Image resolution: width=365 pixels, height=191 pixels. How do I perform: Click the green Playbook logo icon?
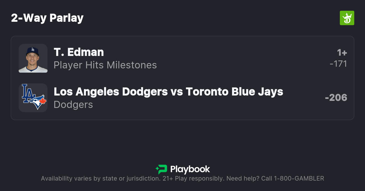[x=161, y=169]
